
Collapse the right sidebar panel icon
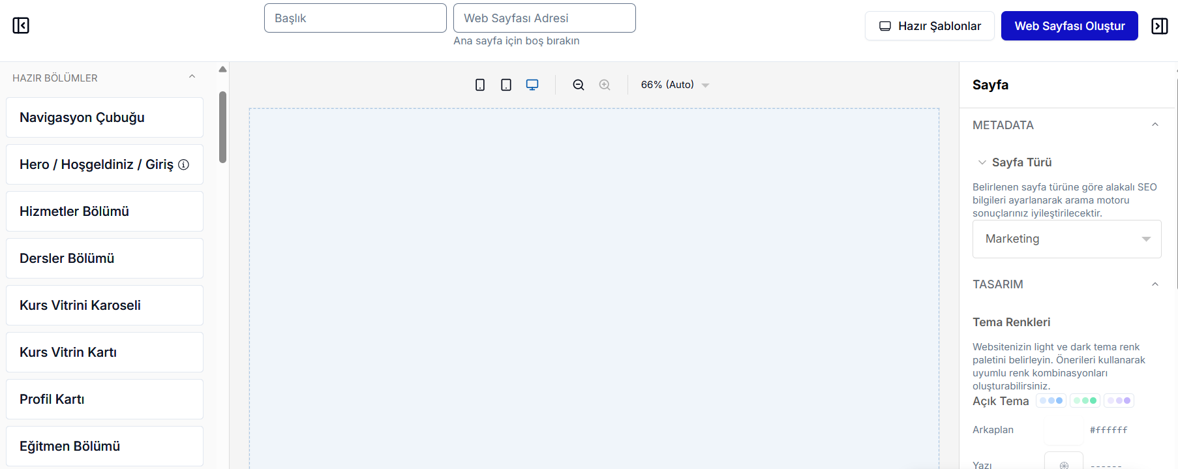coord(1159,26)
